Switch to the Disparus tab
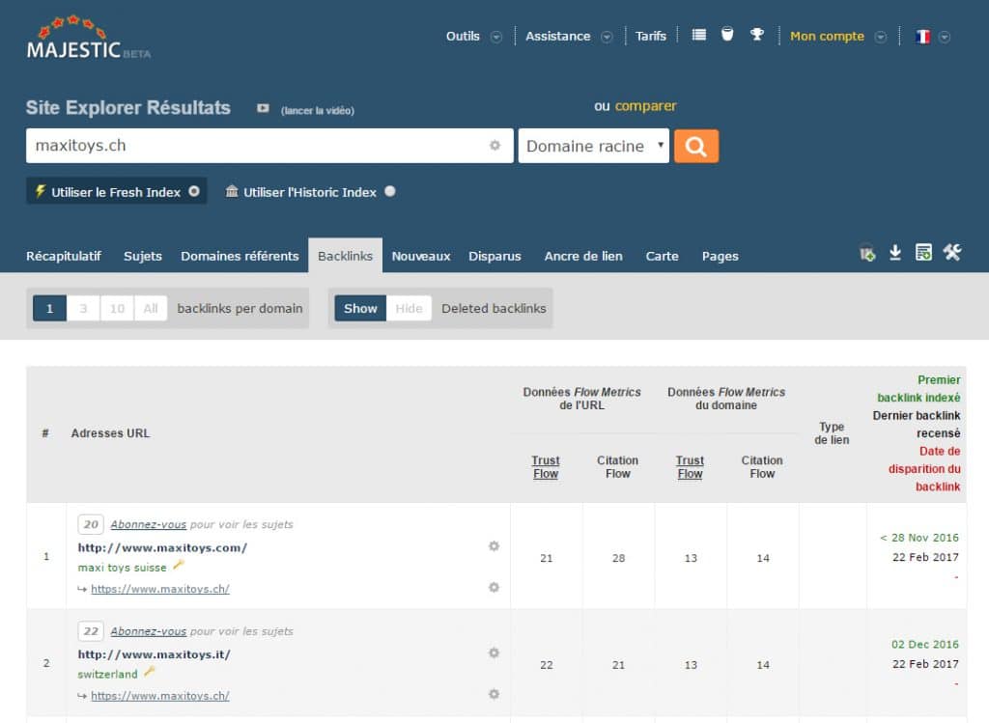 494,256
